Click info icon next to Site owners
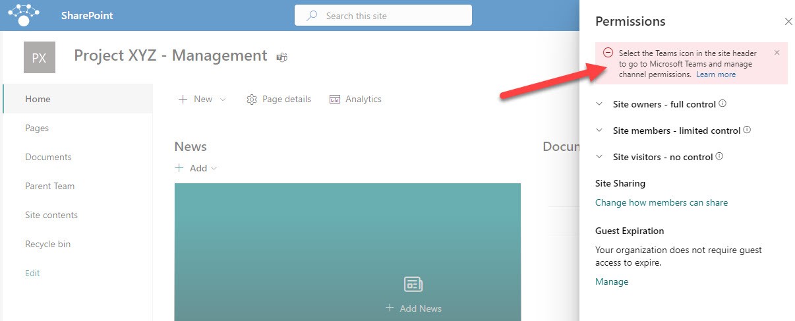Image resolution: width=795 pixels, height=321 pixels. pyautogui.click(x=722, y=103)
